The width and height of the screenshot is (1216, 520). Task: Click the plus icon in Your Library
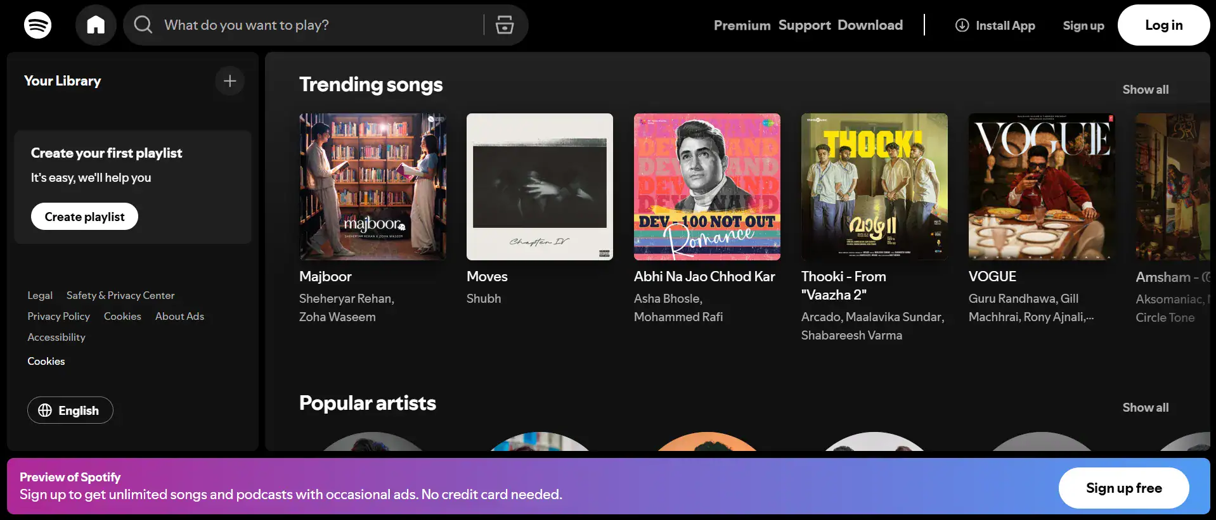click(230, 81)
